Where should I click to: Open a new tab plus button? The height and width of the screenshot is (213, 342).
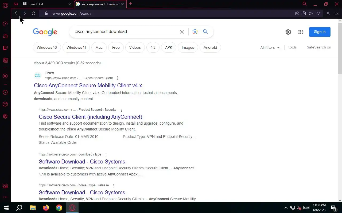pos(130,4)
